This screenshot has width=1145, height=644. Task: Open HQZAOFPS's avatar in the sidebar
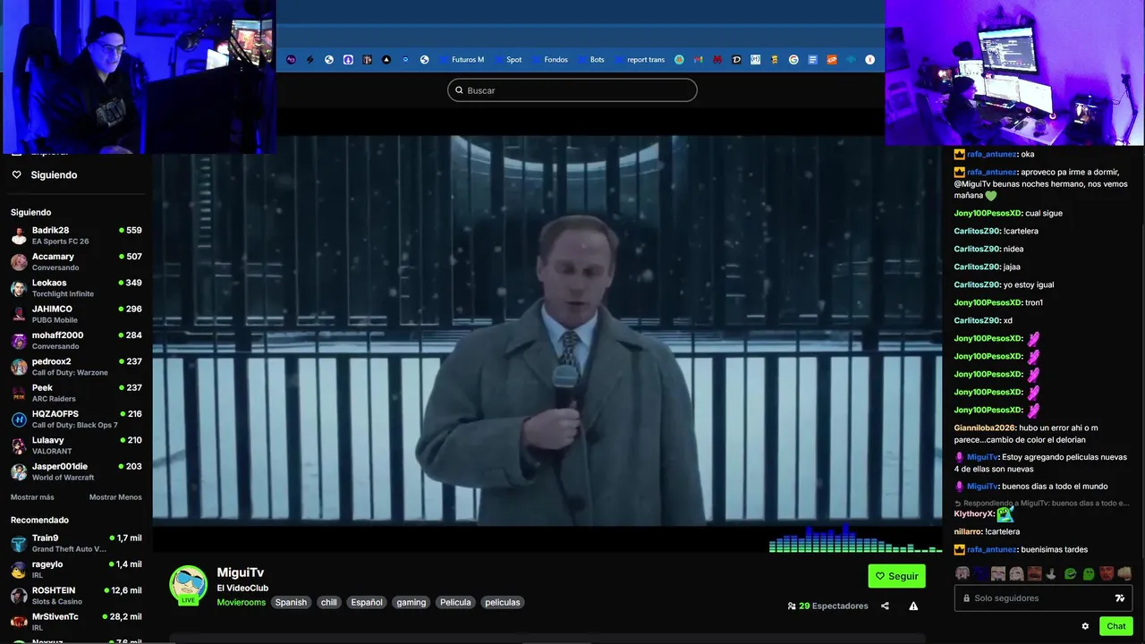point(19,419)
